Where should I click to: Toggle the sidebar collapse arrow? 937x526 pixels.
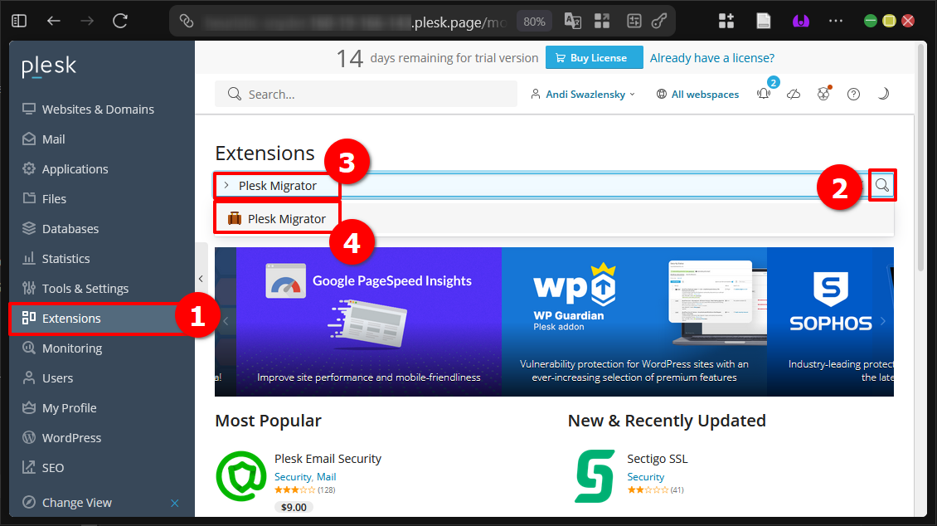coord(201,279)
